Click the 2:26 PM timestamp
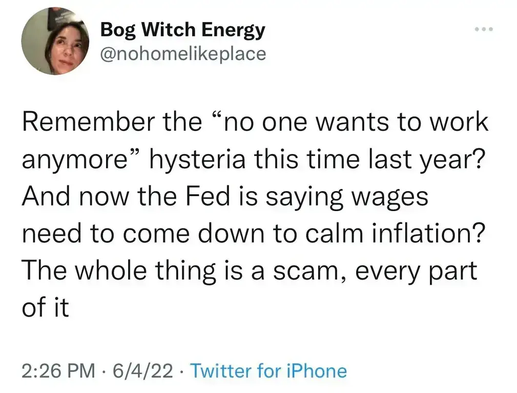 (58, 370)
